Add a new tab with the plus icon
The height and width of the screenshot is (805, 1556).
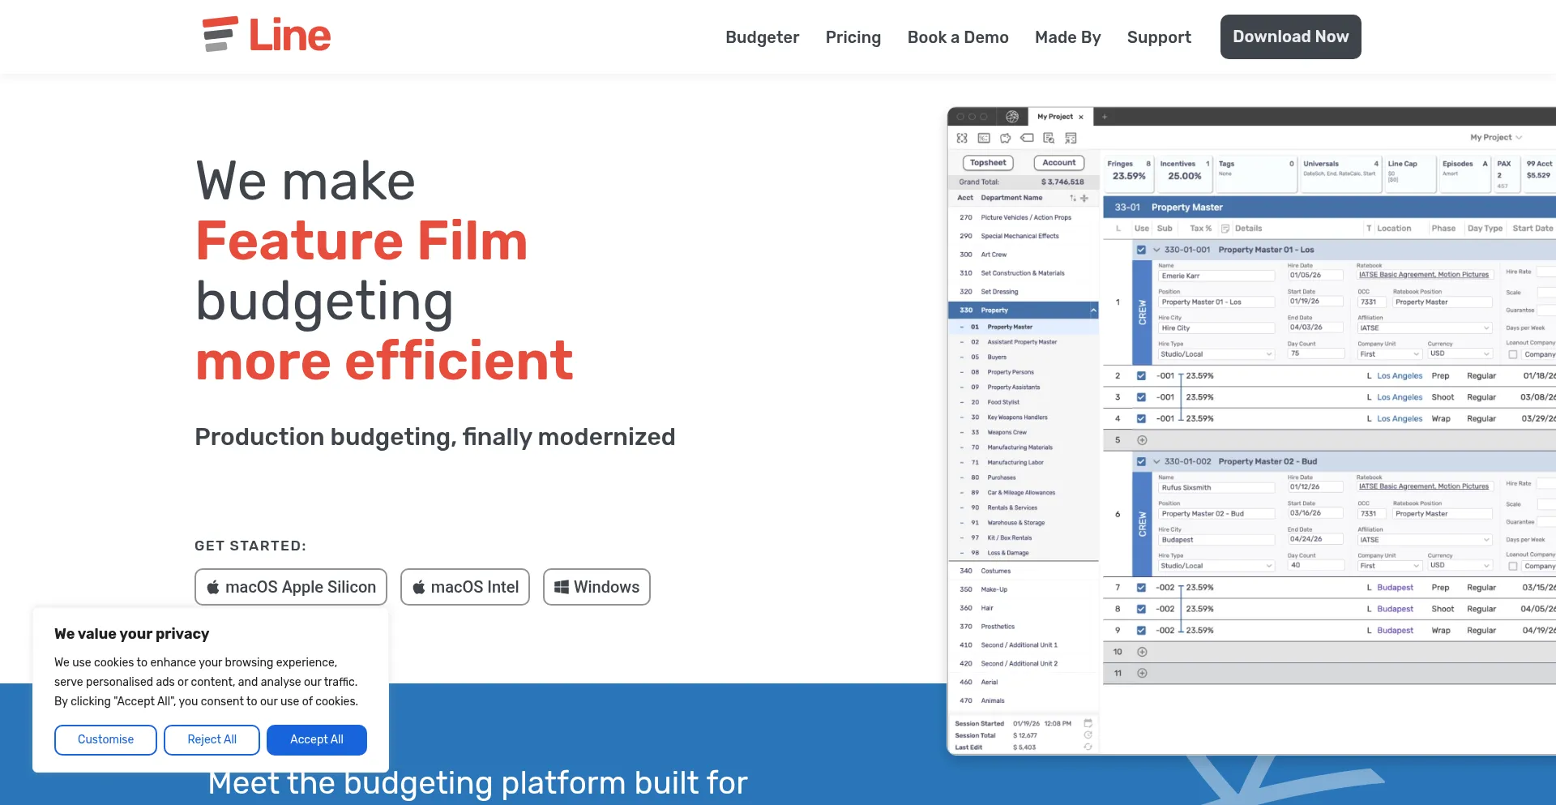(x=1104, y=117)
